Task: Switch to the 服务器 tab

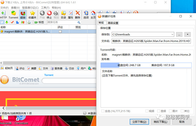Action: coord(56,68)
